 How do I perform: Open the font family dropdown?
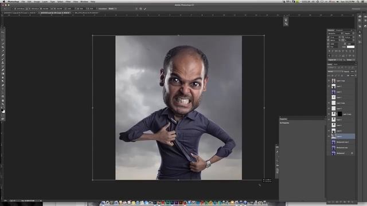click(x=335, y=33)
